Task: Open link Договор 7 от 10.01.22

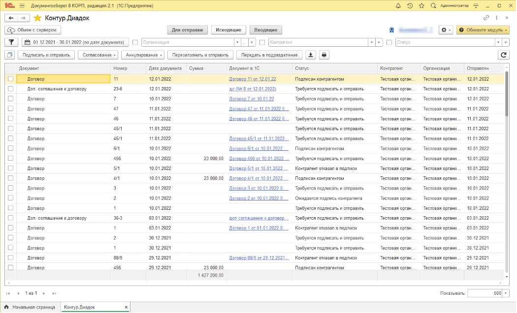Action: (x=252, y=99)
